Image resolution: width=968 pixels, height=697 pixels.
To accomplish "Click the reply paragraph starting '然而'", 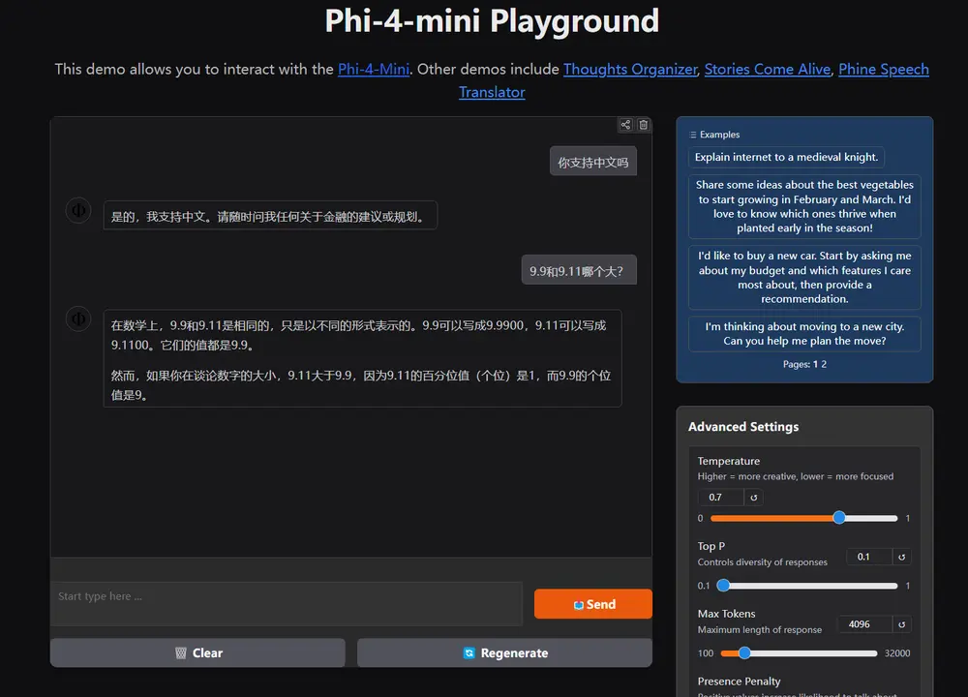I will click(361, 384).
